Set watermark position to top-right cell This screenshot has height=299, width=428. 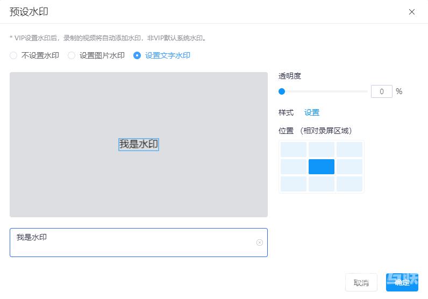point(349,149)
